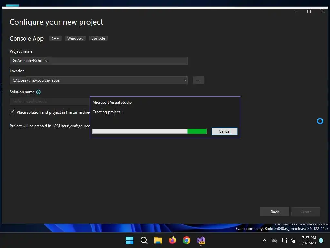This screenshot has width=330, height=248.
Task: Expand the Location dropdown arrow
Action: 185,80
